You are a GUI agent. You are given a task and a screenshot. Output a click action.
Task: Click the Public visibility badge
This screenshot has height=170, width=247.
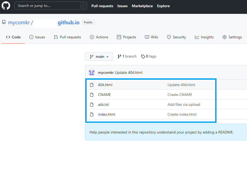88,22
